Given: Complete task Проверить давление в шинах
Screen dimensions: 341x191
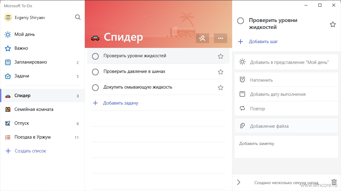Looking at the screenshot, I should coord(95,72).
